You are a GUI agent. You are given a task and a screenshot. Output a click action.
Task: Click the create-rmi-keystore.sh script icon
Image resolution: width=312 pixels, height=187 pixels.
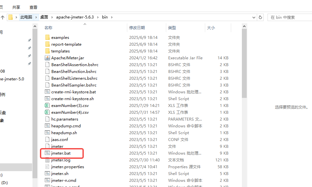tap(47, 99)
